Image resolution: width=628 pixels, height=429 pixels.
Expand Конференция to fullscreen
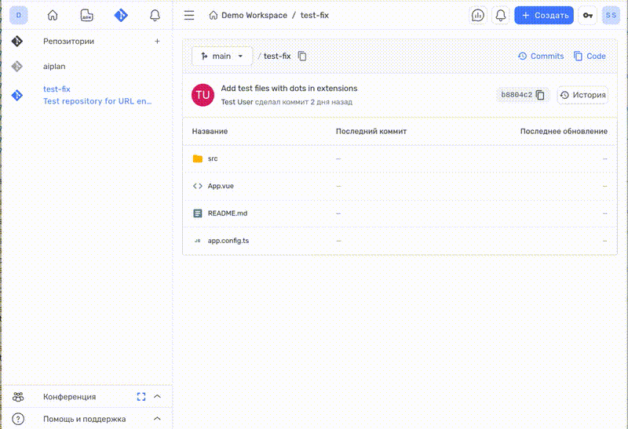click(141, 397)
